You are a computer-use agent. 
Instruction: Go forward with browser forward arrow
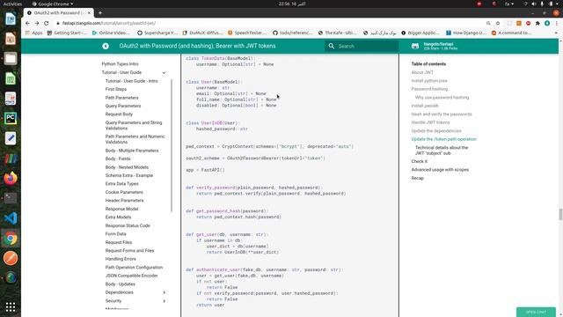pos(37,23)
